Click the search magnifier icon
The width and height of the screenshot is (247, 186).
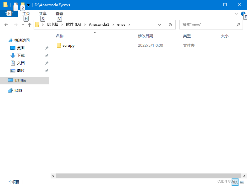tap(238, 25)
